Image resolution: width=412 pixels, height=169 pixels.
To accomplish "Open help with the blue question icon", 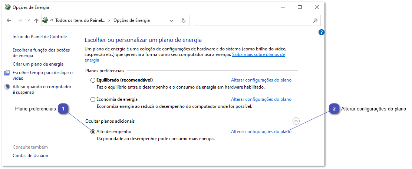I will click(x=321, y=33).
